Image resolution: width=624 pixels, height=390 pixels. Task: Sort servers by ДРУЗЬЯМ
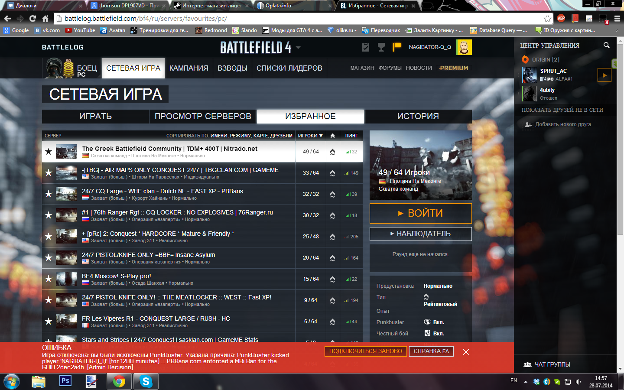click(x=281, y=136)
